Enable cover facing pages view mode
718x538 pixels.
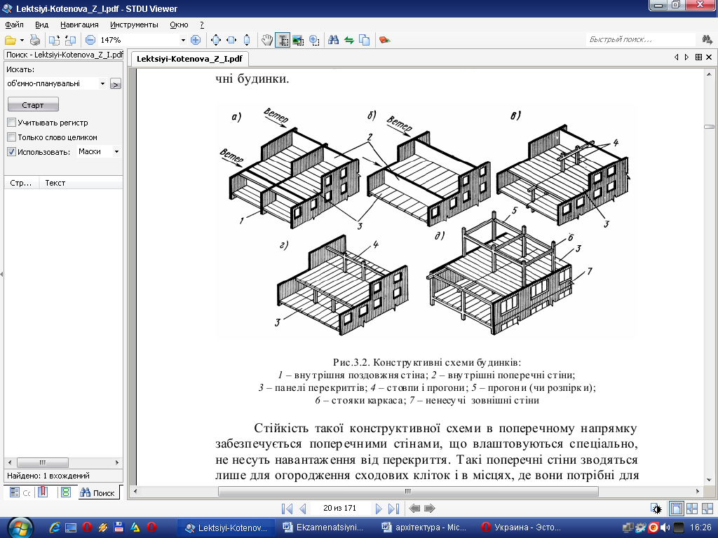coord(707,509)
